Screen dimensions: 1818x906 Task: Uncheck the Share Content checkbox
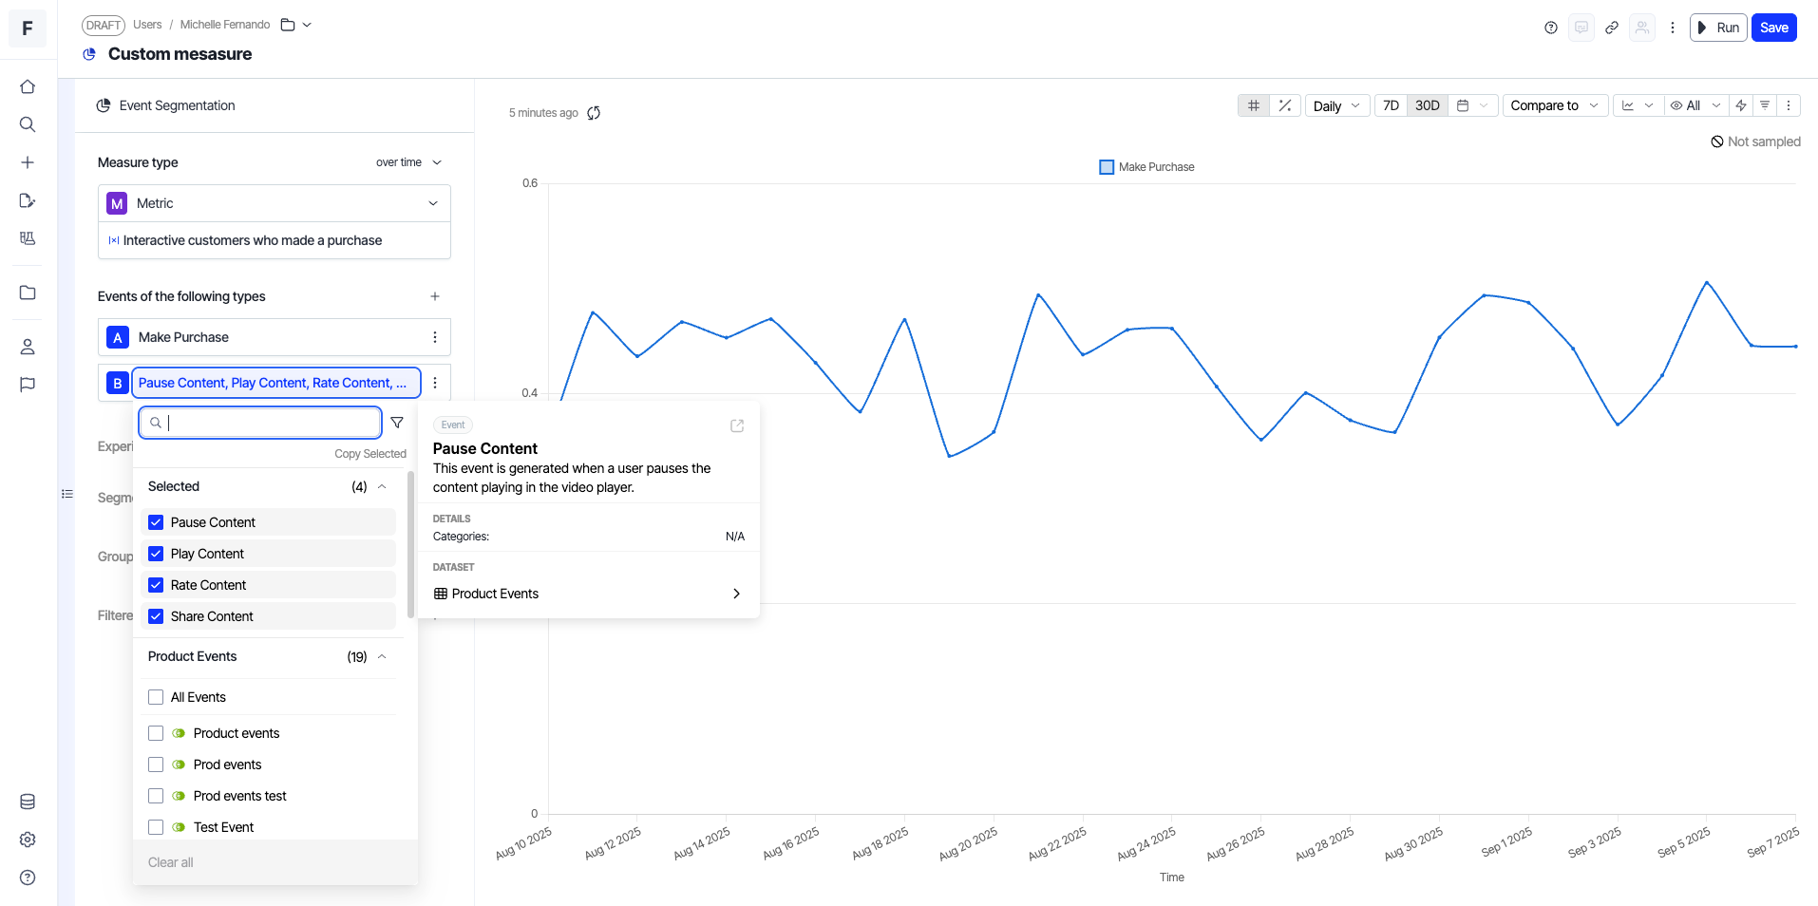click(156, 616)
